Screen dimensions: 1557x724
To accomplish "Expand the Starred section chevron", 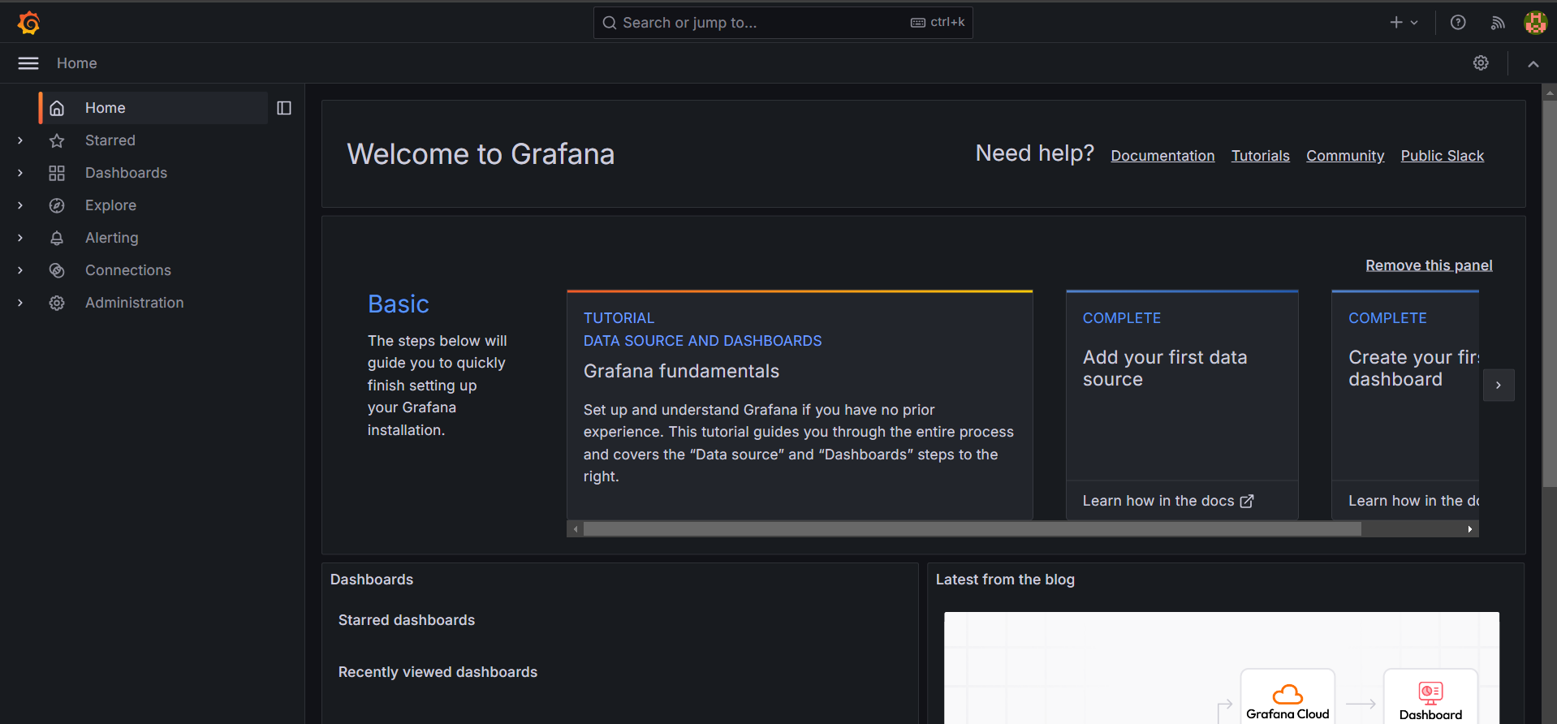I will pyautogui.click(x=20, y=140).
